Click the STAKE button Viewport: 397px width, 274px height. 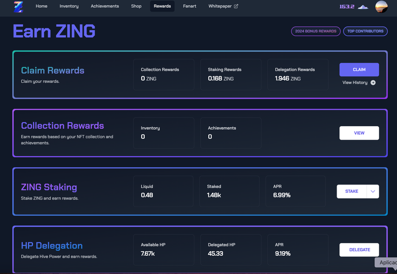(x=352, y=191)
